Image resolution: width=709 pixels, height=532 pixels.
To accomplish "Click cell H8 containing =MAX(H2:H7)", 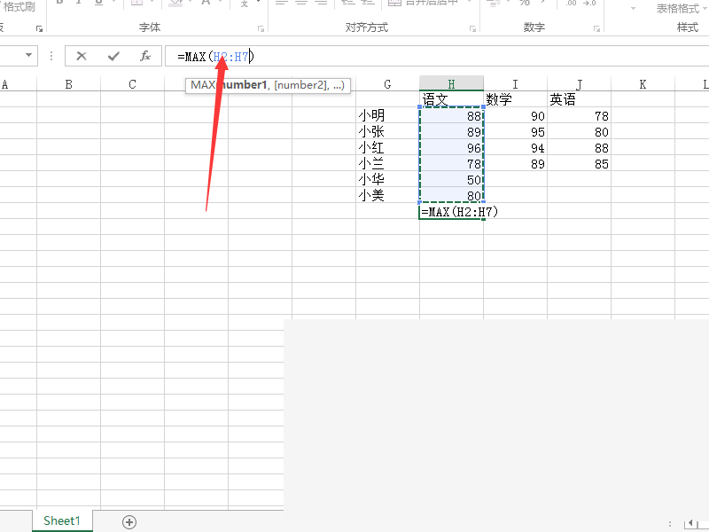I will coord(451,211).
